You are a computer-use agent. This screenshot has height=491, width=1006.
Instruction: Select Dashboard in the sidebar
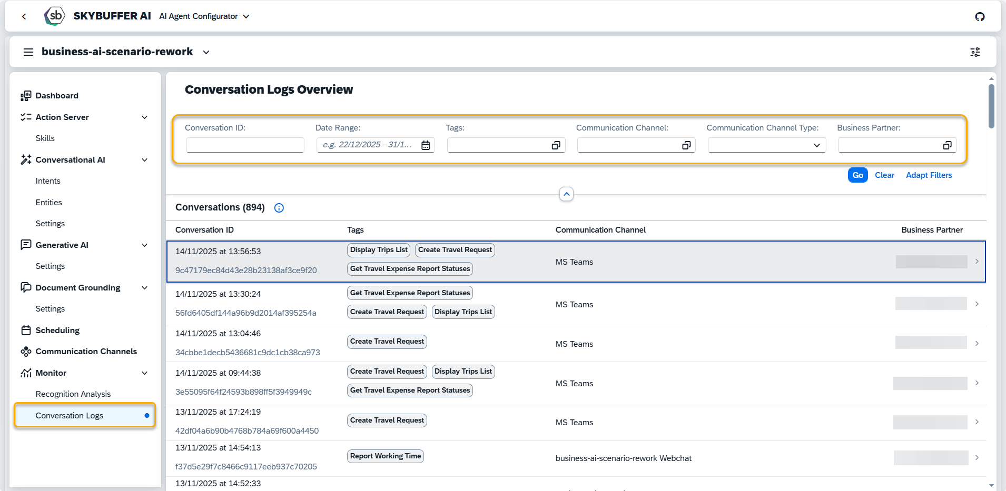[x=56, y=96]
